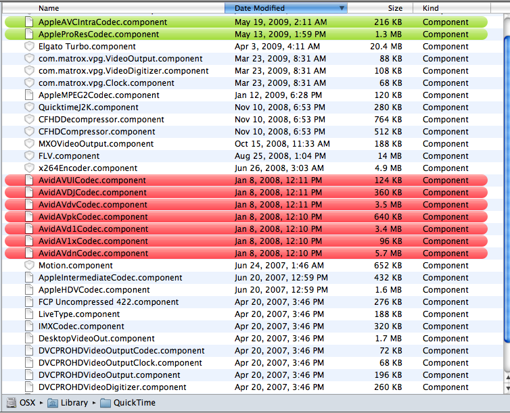Click the 764 KB size of CFHDDecompressor
This screenshot has height=413, width=510.
[388, 119]
